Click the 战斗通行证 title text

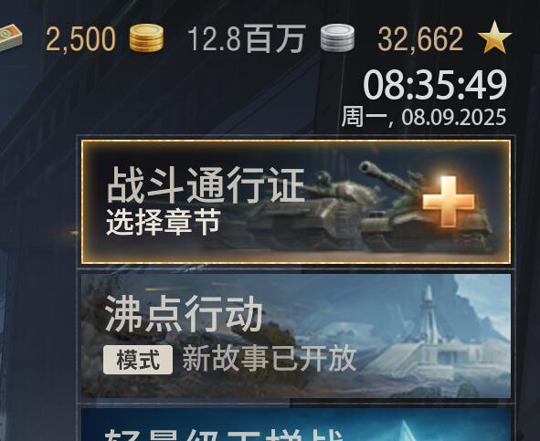point(206,184)
